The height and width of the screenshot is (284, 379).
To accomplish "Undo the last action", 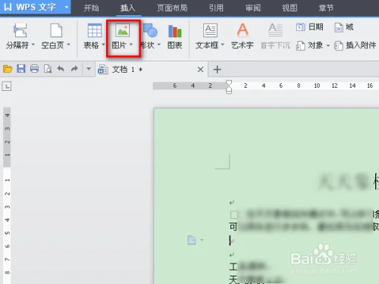I will pyautogui.click(x=61, y=69).
